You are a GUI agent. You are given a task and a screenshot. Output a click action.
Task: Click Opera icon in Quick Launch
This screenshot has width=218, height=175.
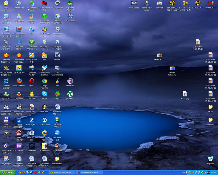pyautogui.click(x=35, y=173)
